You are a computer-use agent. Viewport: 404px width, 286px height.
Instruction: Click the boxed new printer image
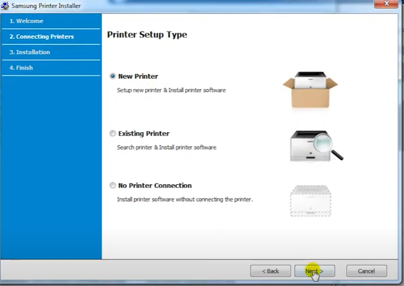310,90
